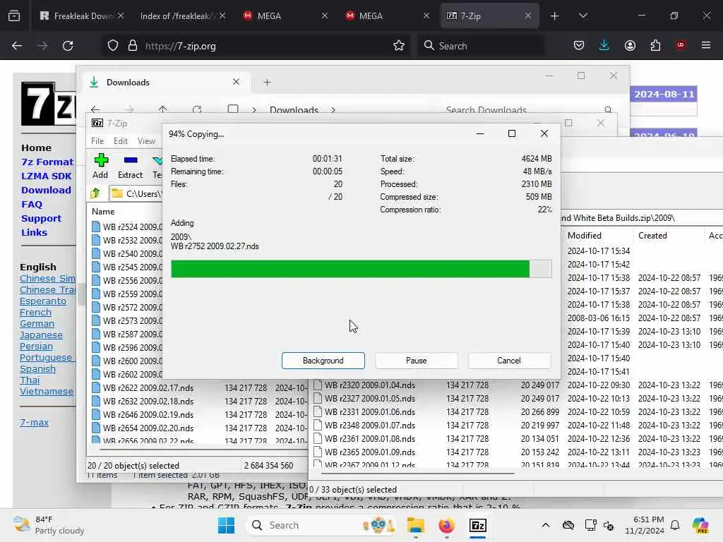
Task: Open a new browser tab
Action: (x=555, y=16)
